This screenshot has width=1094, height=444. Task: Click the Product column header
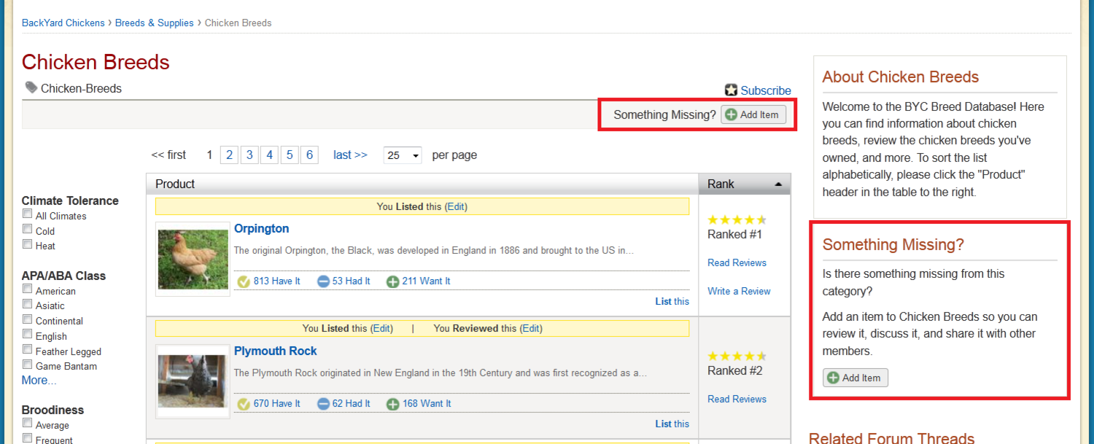point(175,184)
